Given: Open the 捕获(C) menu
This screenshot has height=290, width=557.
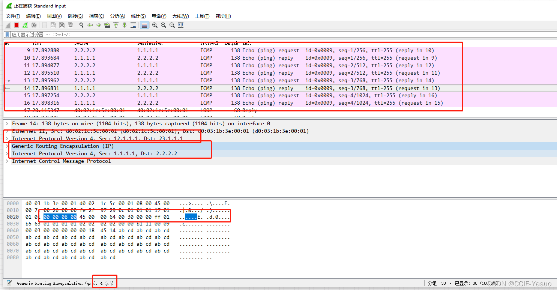Looking at the screenshot, I should [x=96, y=16].
